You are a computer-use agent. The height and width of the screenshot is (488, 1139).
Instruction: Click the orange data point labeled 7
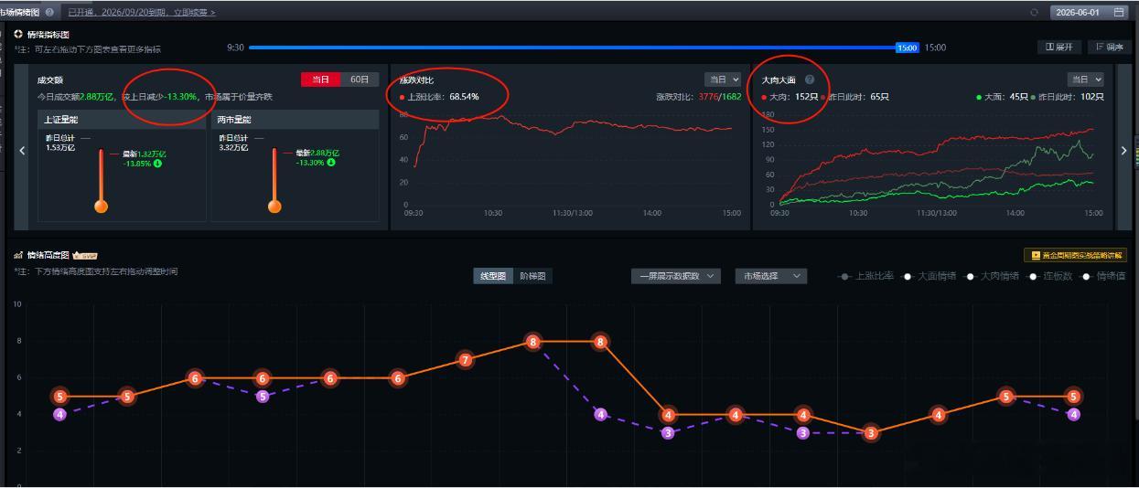(x=466, y=360)
